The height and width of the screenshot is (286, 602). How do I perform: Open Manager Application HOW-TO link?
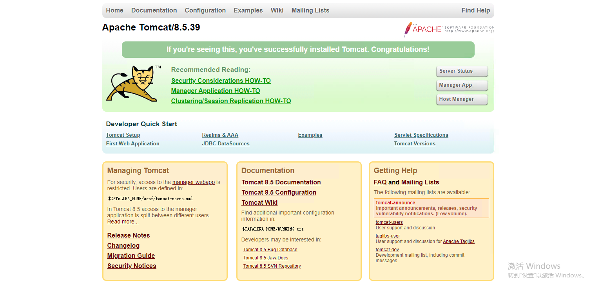click(x=216, y=91)
